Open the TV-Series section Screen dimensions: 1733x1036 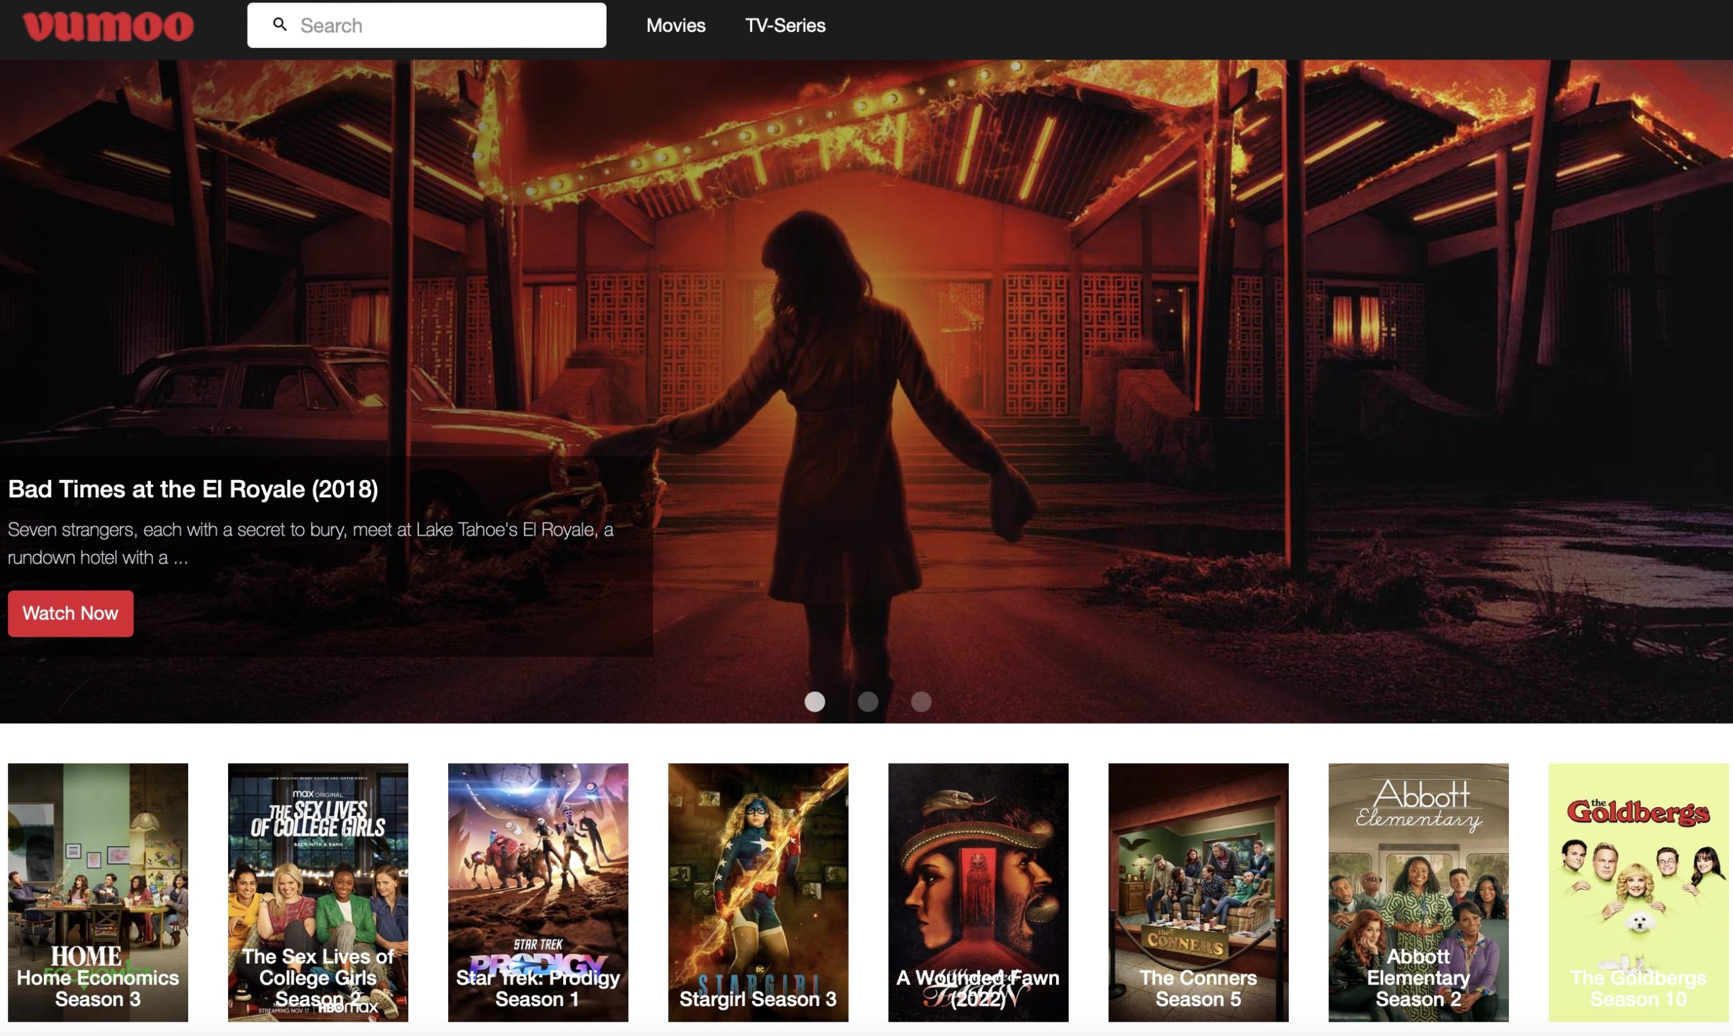coord(785,25)
